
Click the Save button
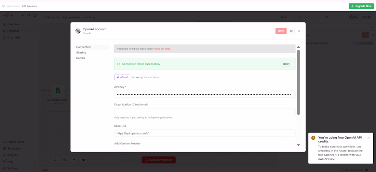281,31
